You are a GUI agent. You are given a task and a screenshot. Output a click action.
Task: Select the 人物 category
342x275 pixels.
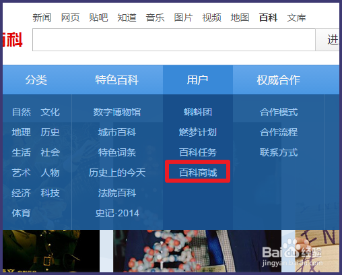[x=50, y=173]
